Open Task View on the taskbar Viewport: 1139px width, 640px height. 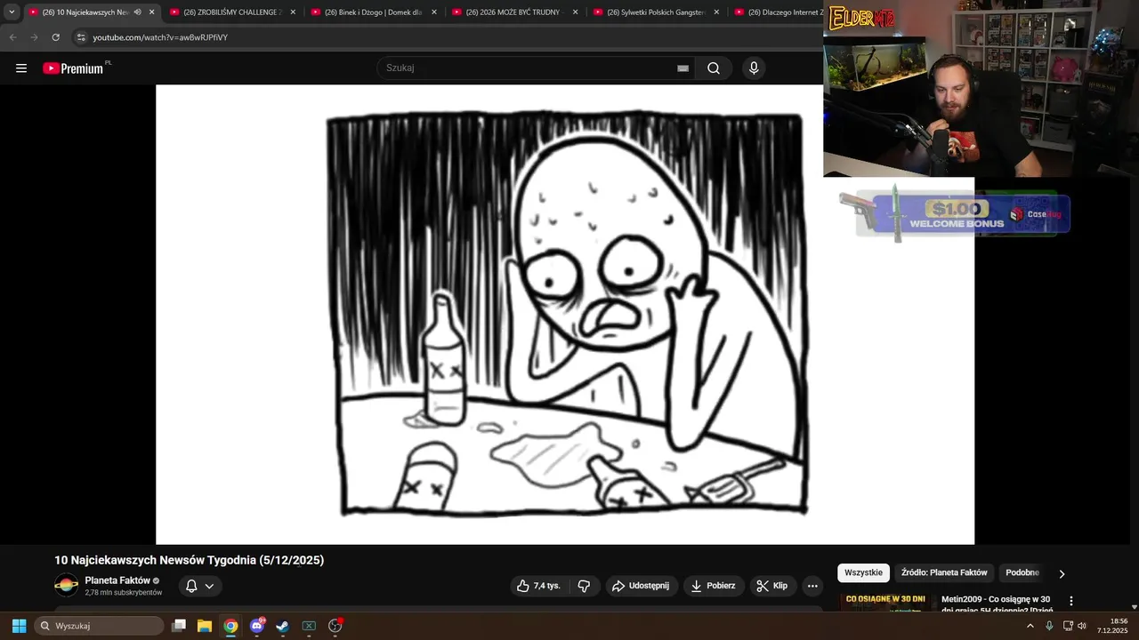point(179,626)
